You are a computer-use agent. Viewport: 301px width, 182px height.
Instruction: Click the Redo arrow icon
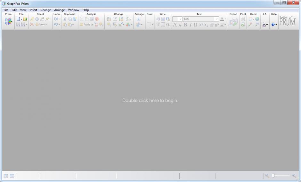(56, 19)
